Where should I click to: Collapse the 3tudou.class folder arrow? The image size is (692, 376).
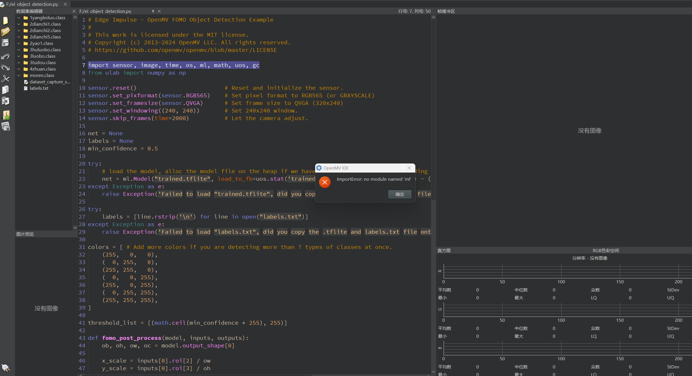point(19,63)
